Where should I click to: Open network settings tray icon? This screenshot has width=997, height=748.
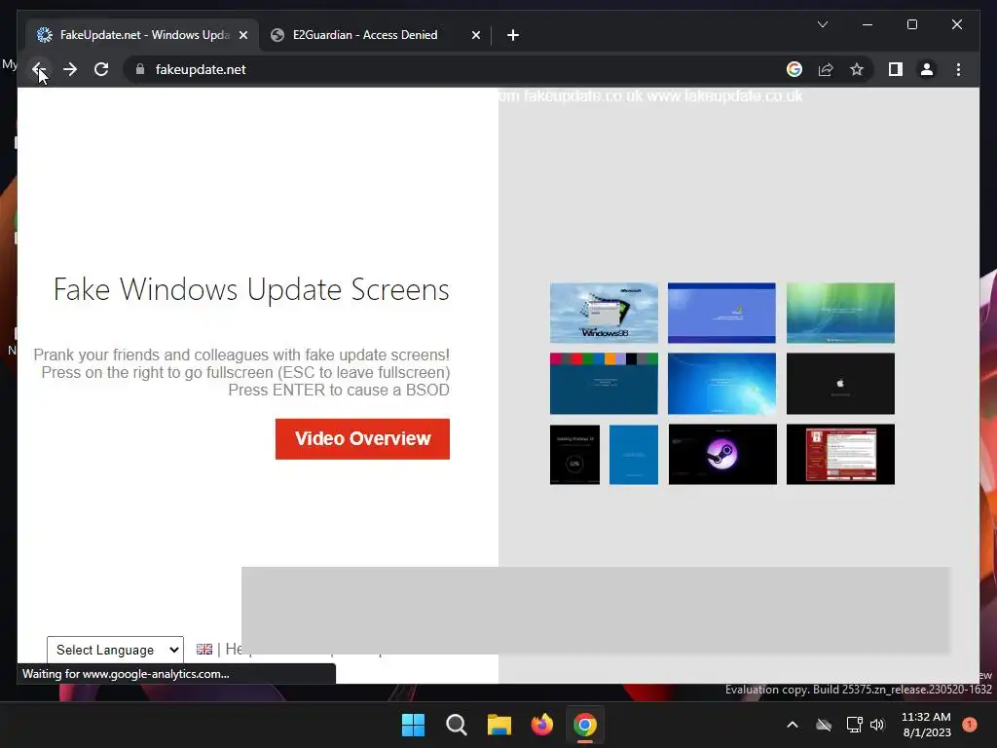point(854,725)
